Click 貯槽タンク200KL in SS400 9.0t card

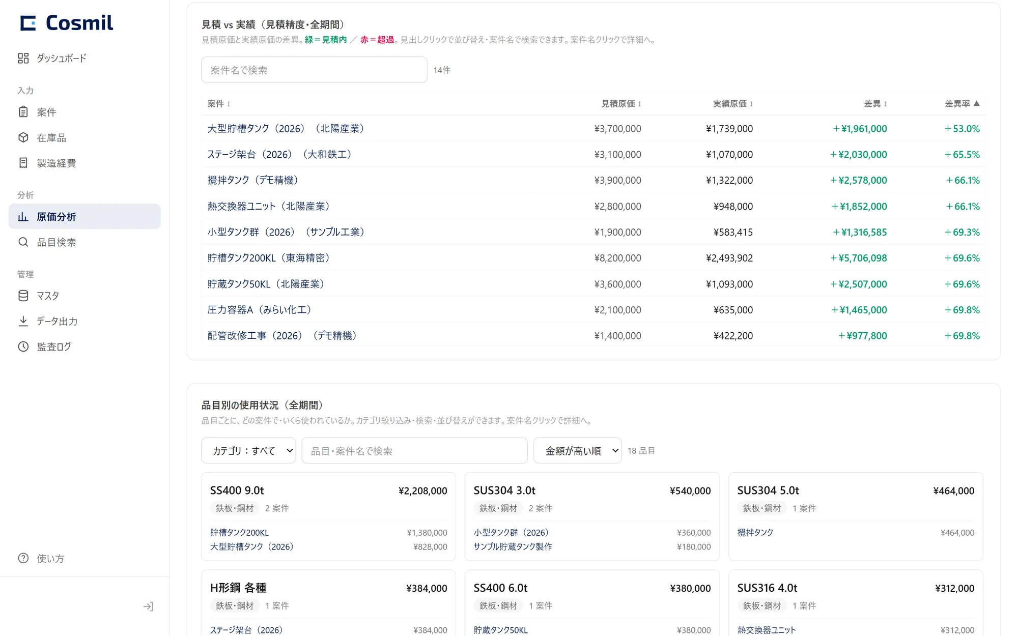pos(239,533)
